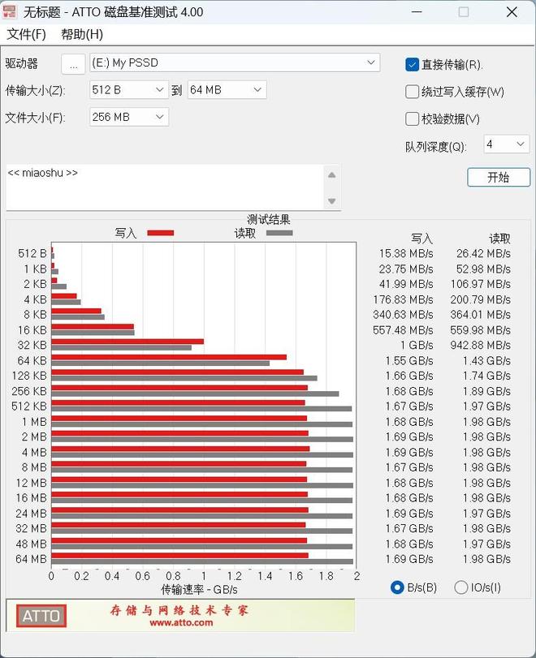
Task: Click the description box scroll down arrow
Action: 331,201
